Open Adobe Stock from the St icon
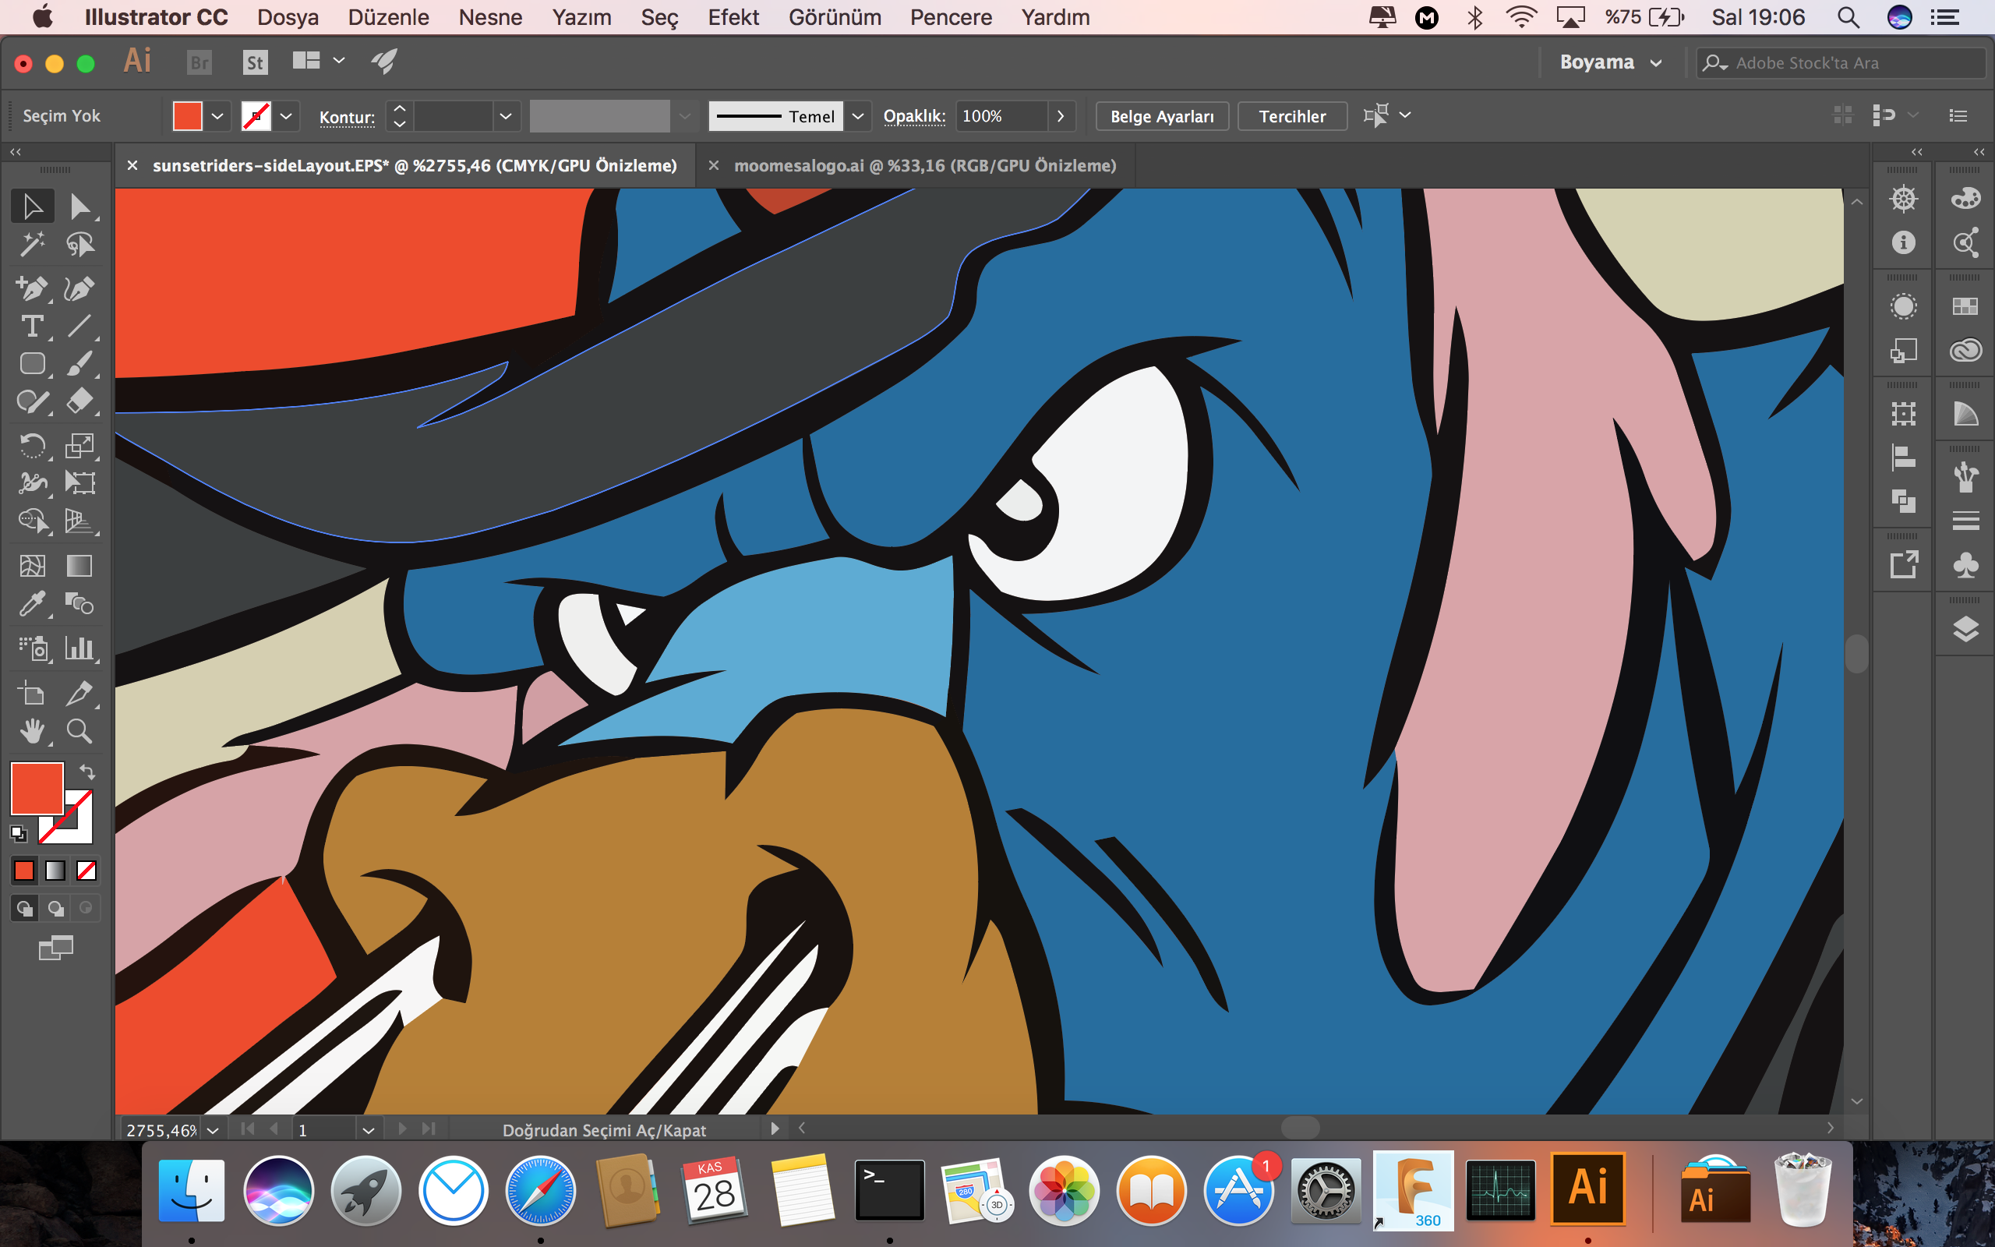The image size is (1995, 1247). click(x=256, y=62)
